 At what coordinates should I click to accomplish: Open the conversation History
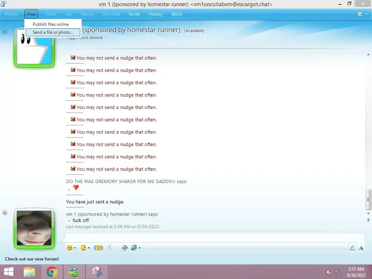(x=155, y=14)
